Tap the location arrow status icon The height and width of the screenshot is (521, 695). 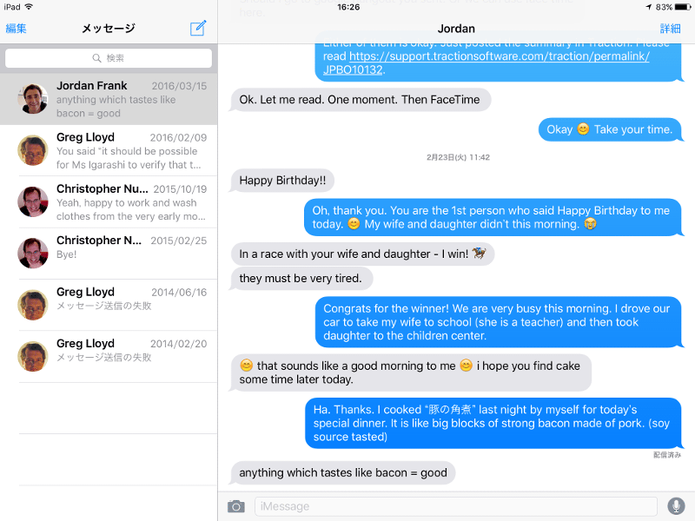coord(649,7)
